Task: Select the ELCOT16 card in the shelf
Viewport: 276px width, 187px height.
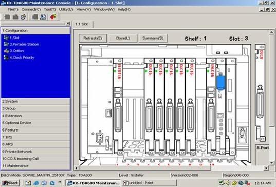Action: (x=118, y=106)
